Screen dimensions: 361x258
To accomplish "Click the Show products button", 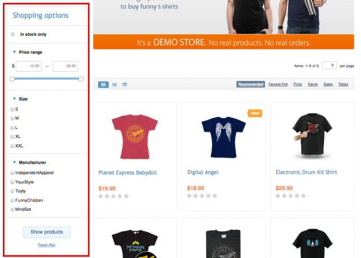I will [x=47, y=232].
